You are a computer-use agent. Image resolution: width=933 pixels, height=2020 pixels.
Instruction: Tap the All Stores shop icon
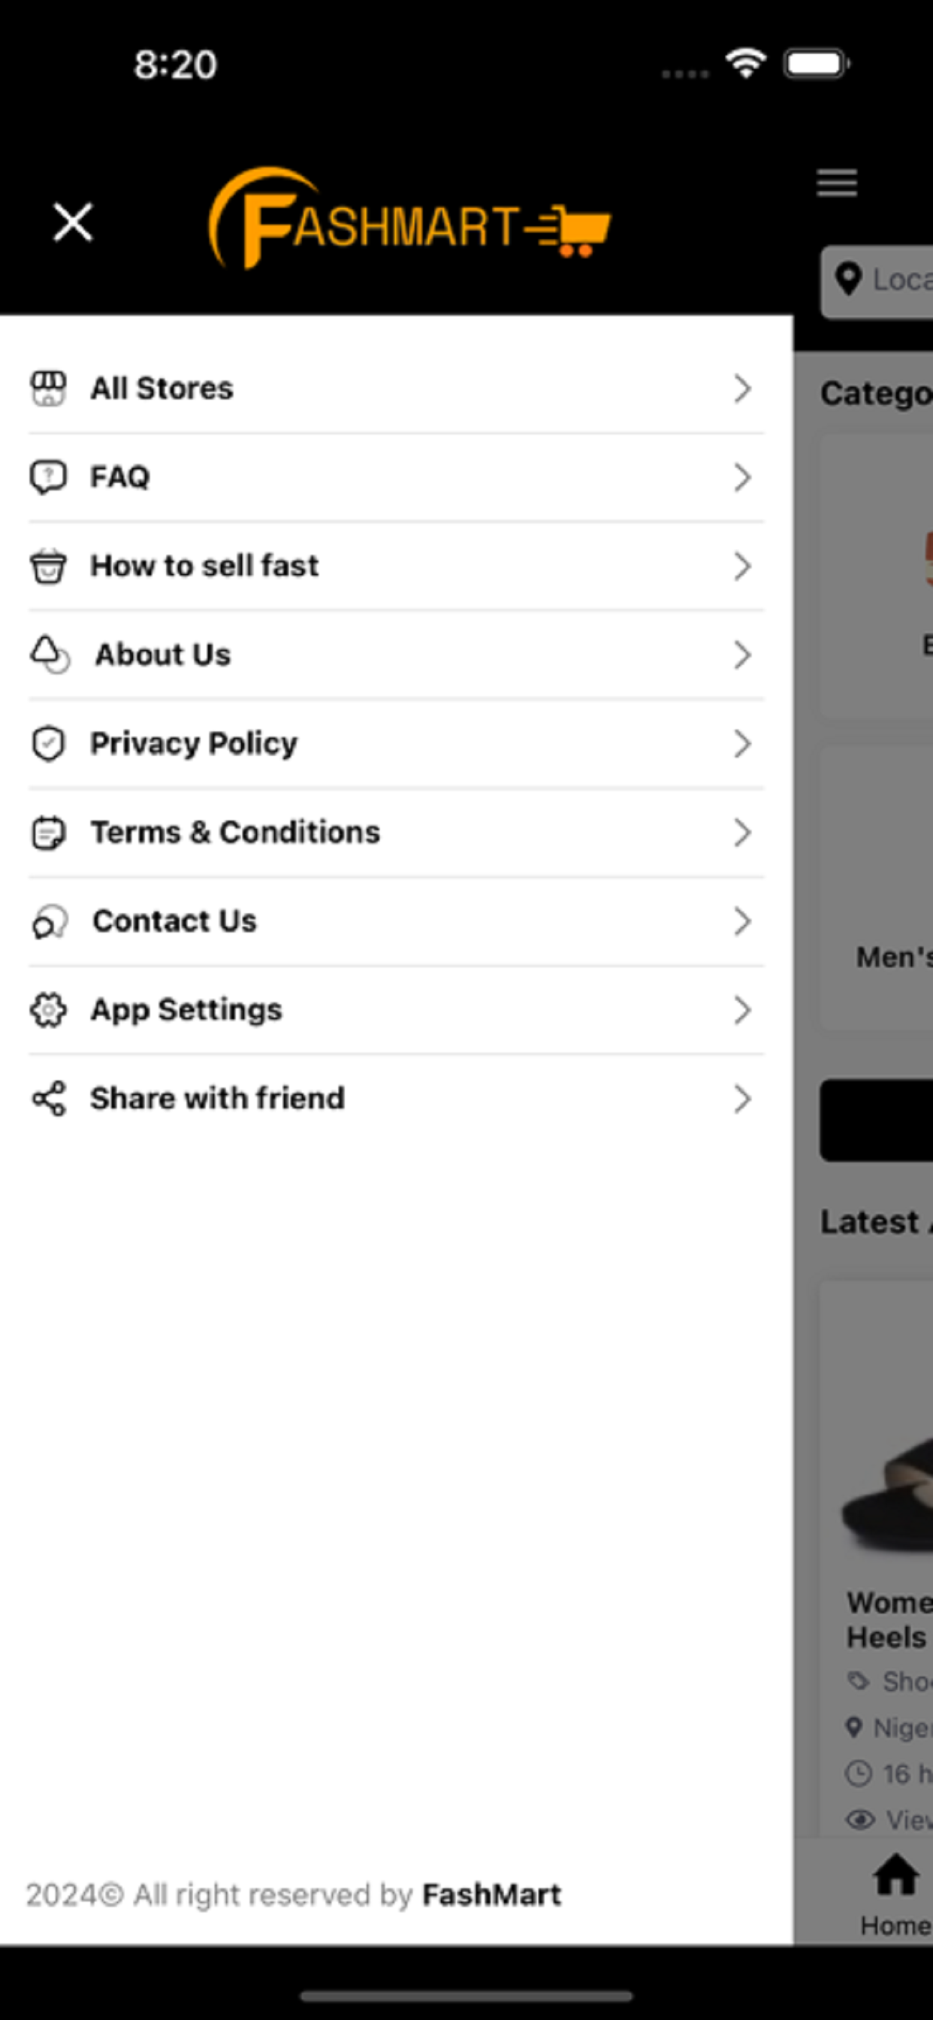coord(48,389)
